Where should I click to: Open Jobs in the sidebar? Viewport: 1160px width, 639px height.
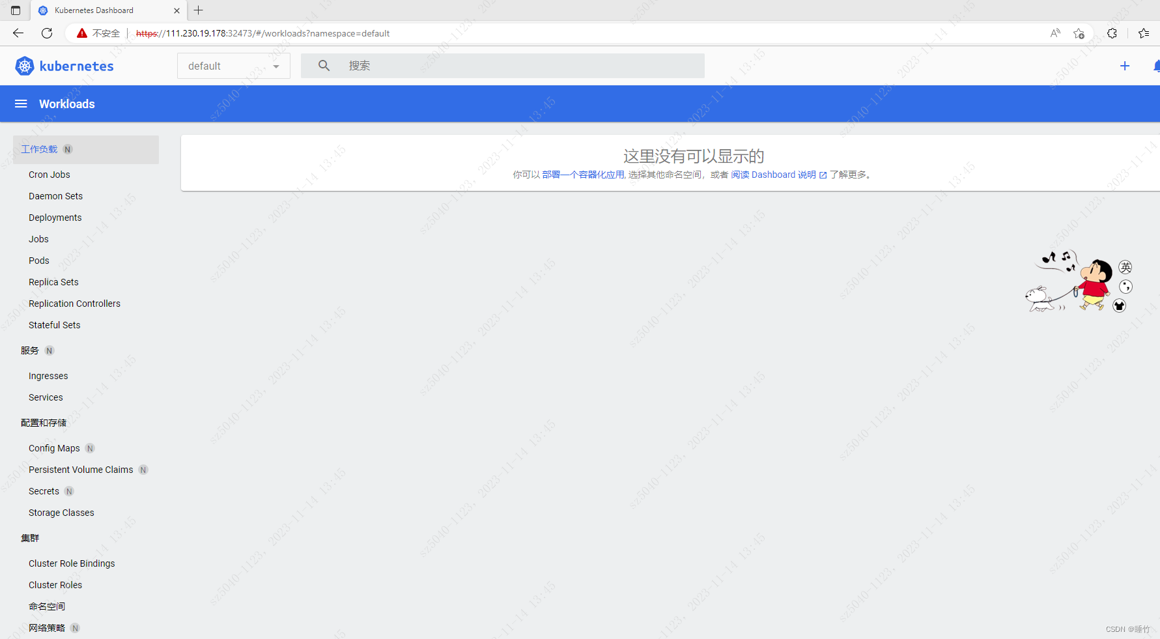tap(38, 239)
